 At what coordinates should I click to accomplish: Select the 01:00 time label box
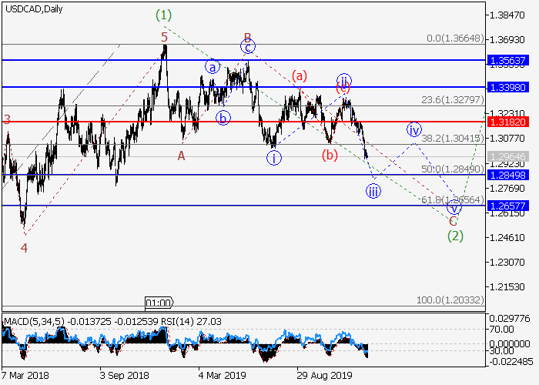pyautogui.click(x=159, y=303)
